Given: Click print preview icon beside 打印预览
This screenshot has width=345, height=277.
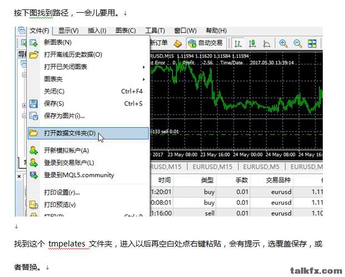Looking at the screenshot, I should pyautogui.click(x=34, y=205).
